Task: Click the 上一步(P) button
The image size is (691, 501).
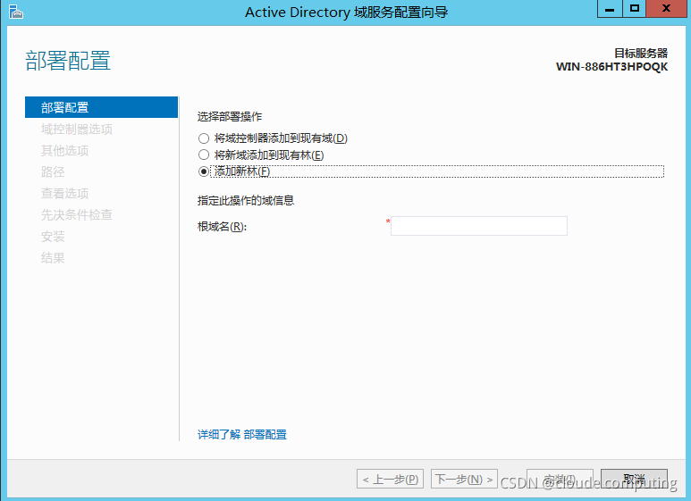Action: click(x=390, y=479)
